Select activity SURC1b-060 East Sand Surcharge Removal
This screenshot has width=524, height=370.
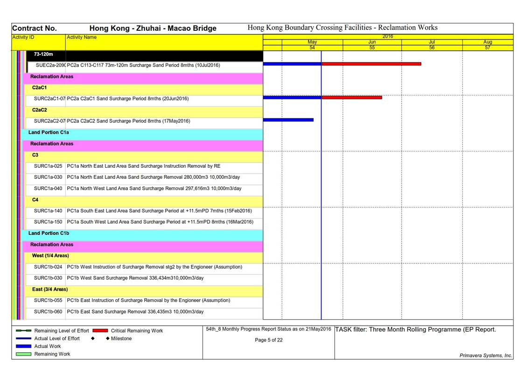(x=145, y=313)
